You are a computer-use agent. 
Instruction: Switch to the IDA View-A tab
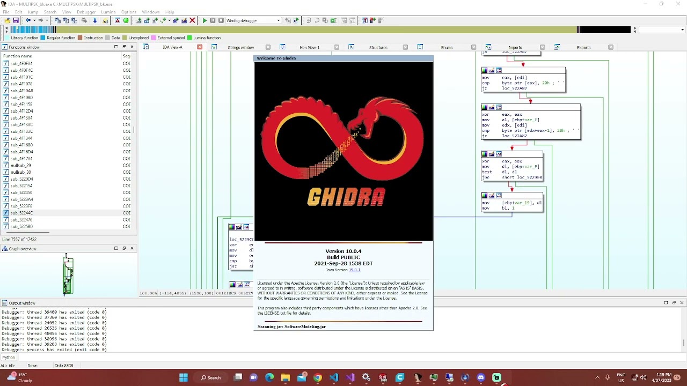(172, 47)
